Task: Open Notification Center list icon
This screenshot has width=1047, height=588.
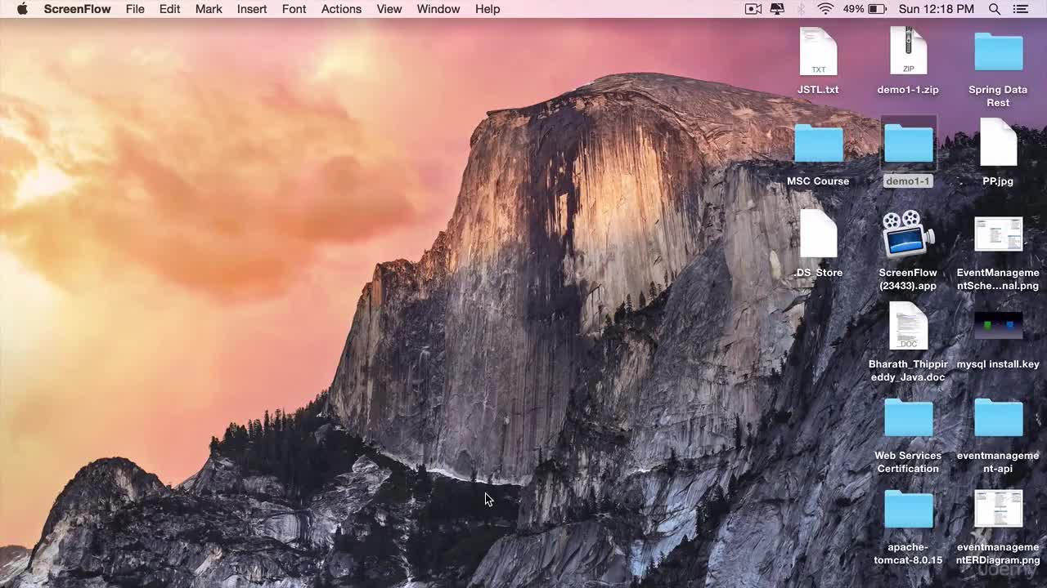Action: 1021,9
